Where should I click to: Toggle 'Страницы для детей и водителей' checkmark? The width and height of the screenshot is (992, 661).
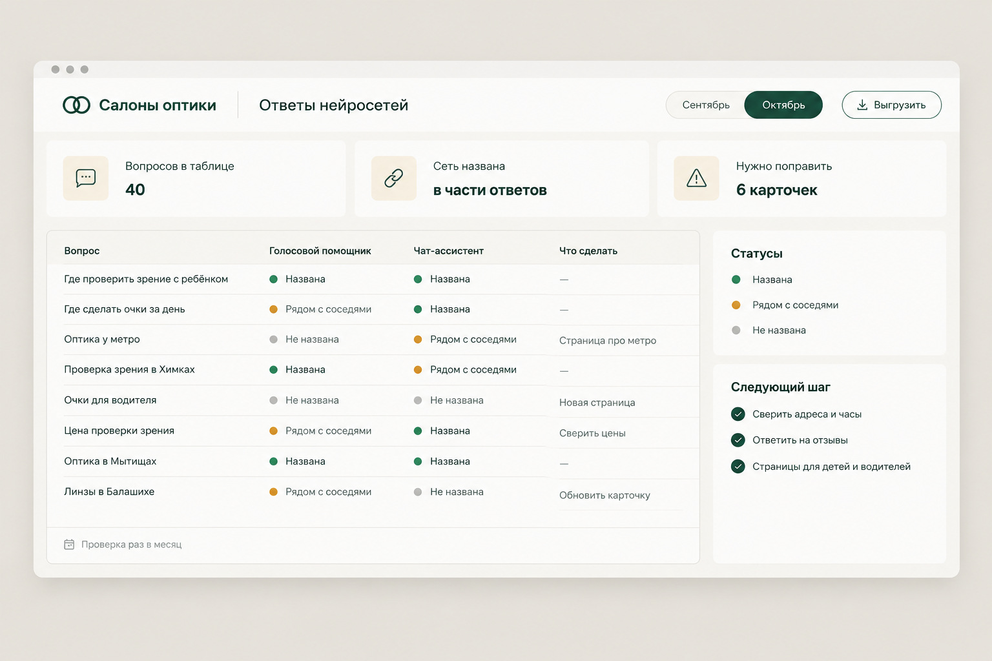pyautogui.click(x=738, y=467)
